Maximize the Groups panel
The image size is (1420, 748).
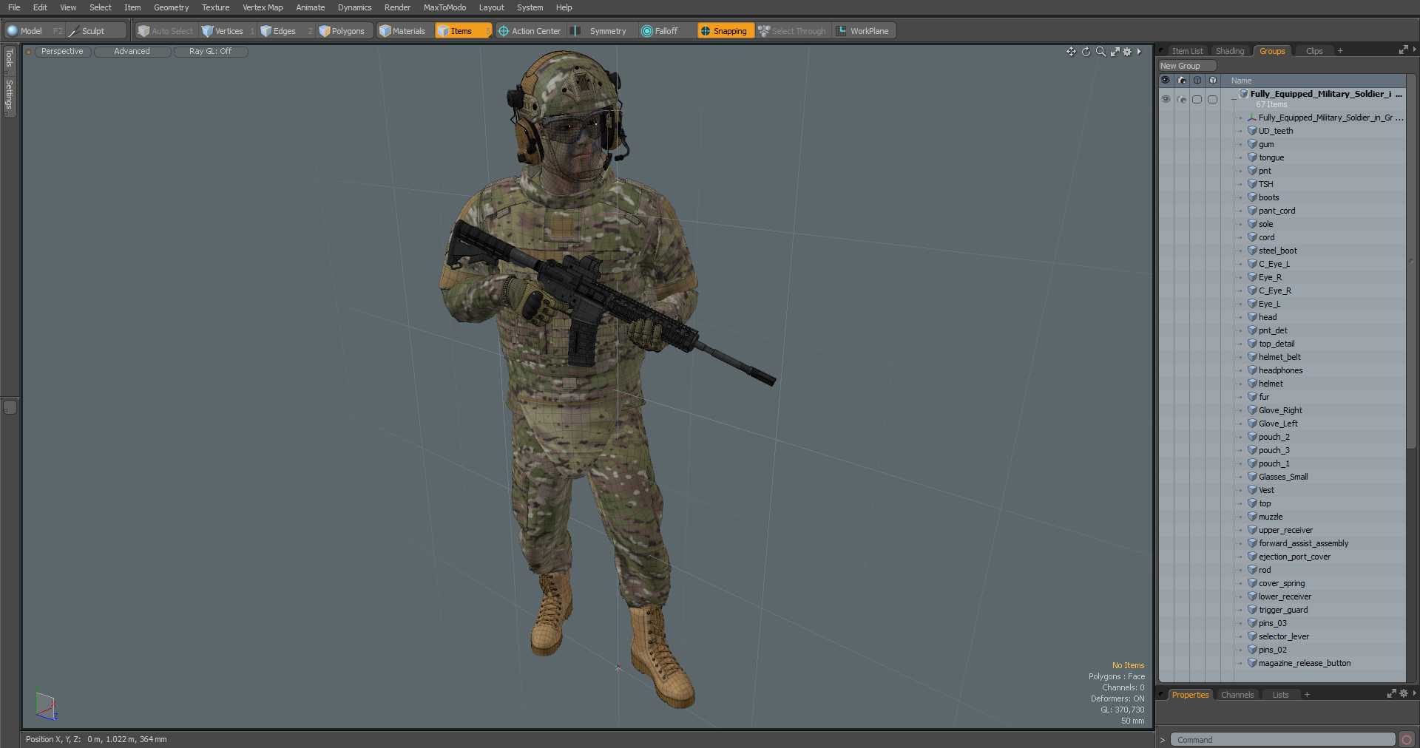click(x=1403, y=50)
